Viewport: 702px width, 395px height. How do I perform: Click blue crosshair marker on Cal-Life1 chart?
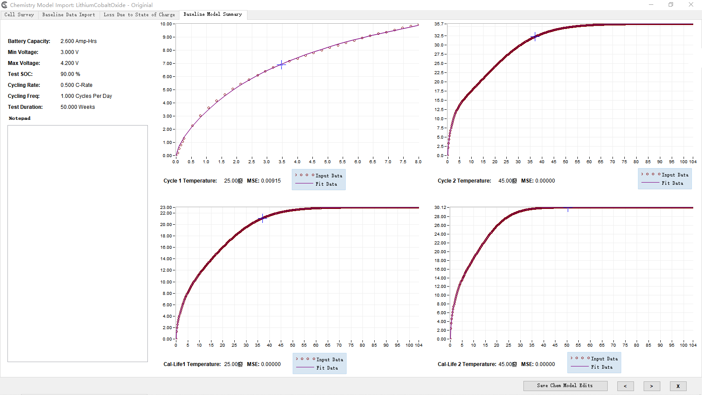click(x=262, y=218)
